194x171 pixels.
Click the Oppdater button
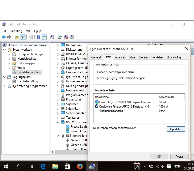[176, 129]
